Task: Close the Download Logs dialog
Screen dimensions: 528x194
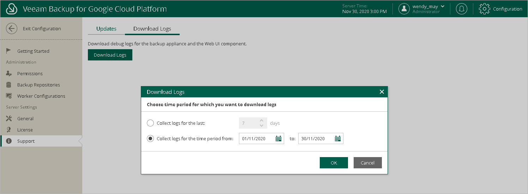Action: (382, 92)
